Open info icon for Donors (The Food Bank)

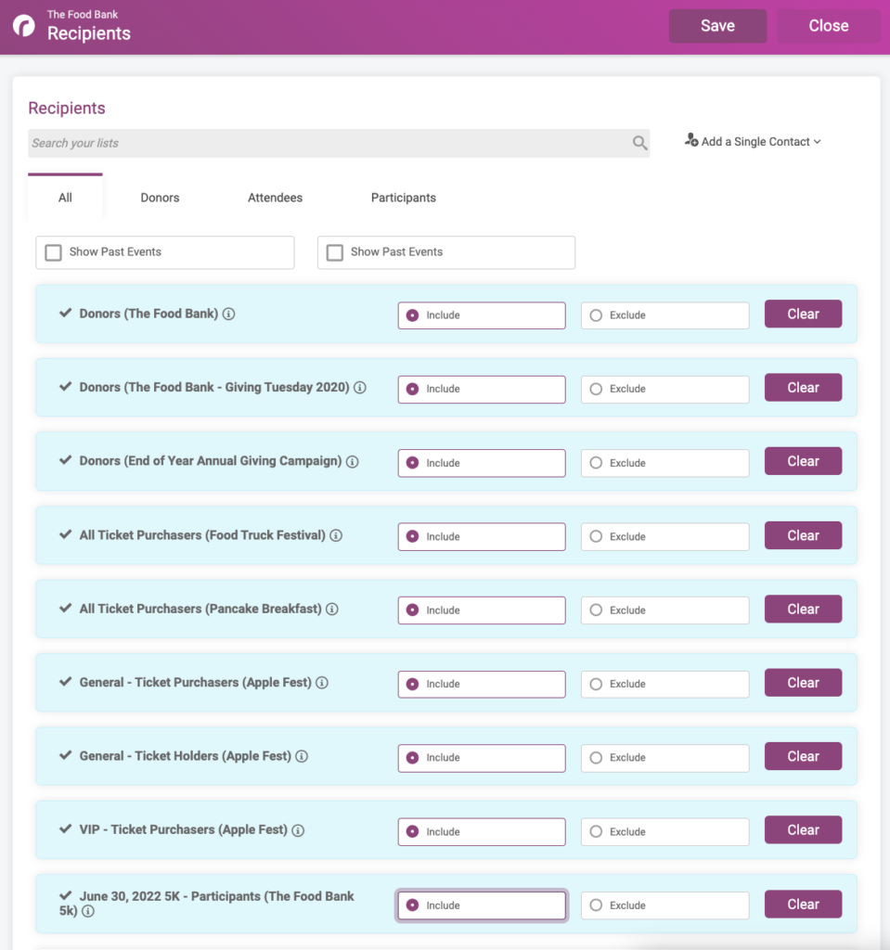coord(228,314)
